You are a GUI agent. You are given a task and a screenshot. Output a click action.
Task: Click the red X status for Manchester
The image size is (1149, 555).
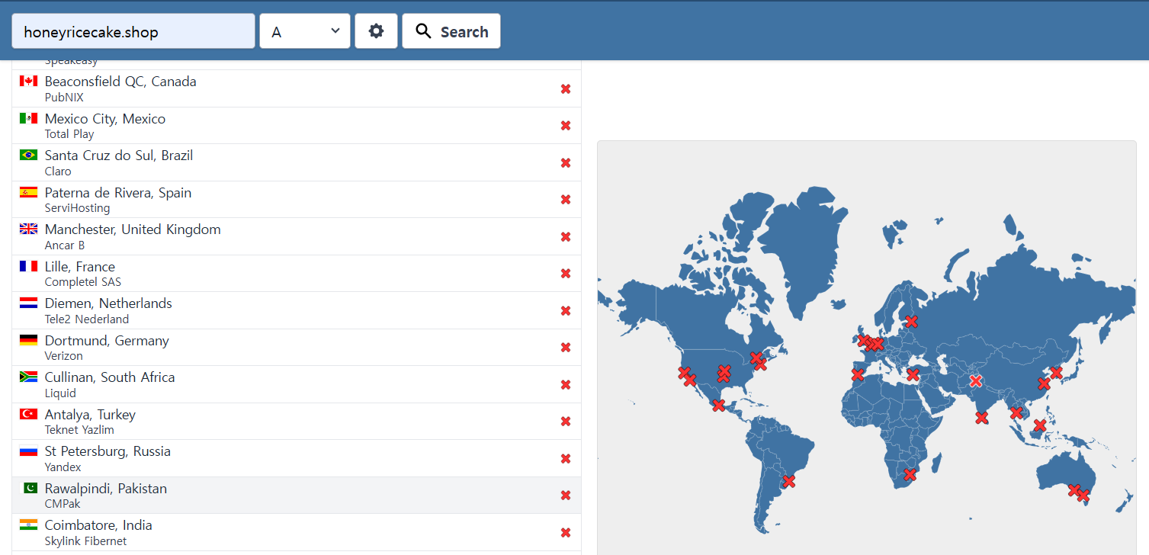(x=566, y=236)
